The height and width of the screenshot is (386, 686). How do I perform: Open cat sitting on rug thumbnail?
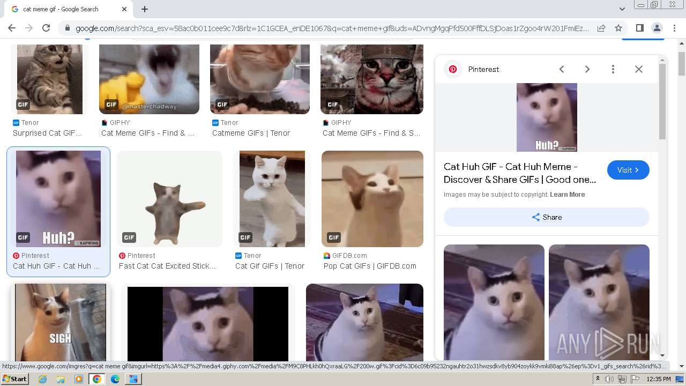[364, 322]
